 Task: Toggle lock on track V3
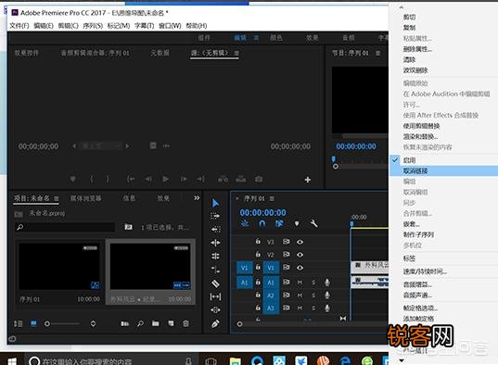click(x=258, y=242)
